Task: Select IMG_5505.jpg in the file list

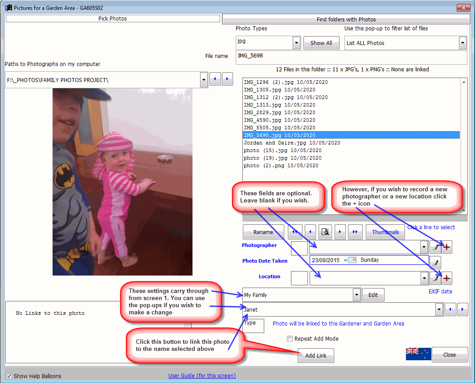Action: [x=352, y=128]
